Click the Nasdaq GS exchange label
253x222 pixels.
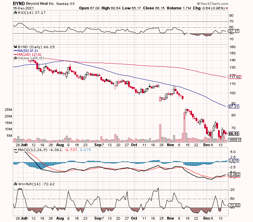tap(66, 3)
